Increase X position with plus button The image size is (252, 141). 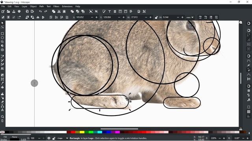point(96,17)
